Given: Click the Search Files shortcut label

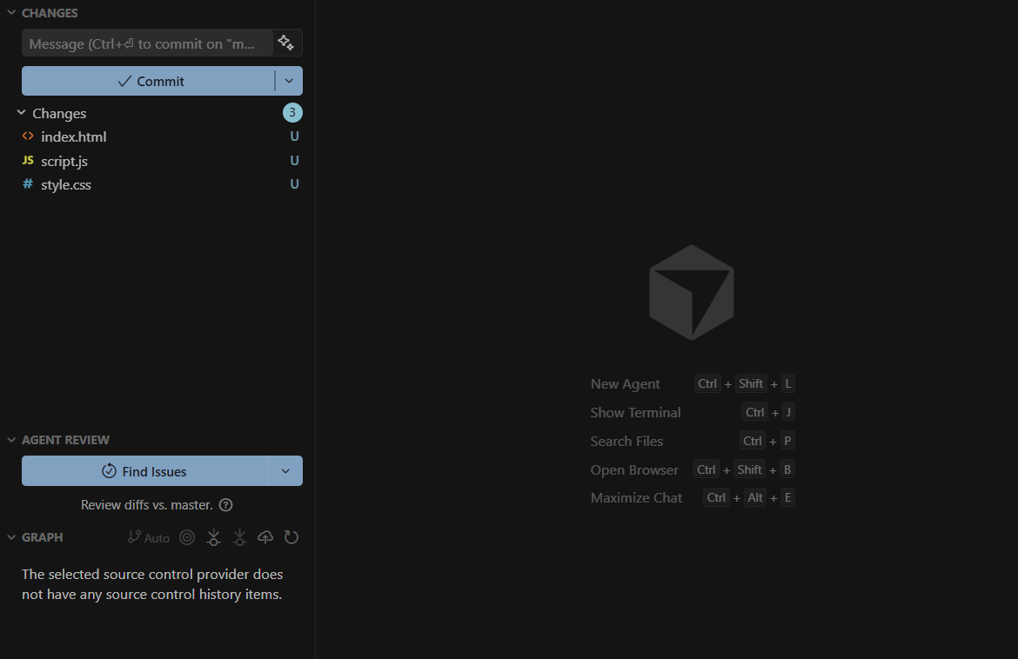Looking at the screenshot, I should coord(626,441).
